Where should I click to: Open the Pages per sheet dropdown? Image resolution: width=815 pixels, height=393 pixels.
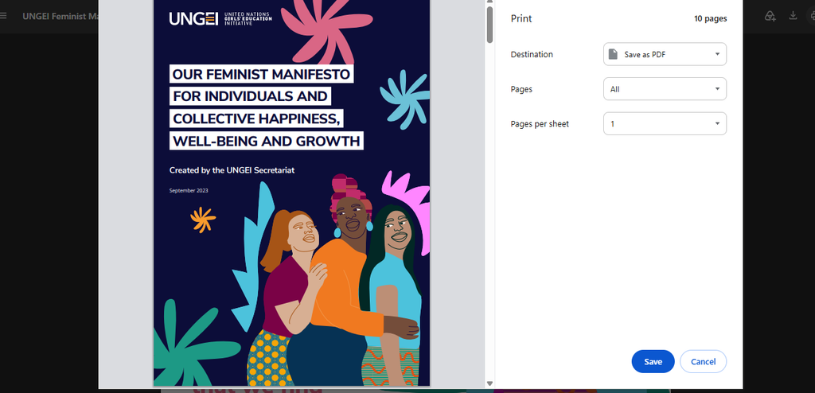tap(665, 124)
